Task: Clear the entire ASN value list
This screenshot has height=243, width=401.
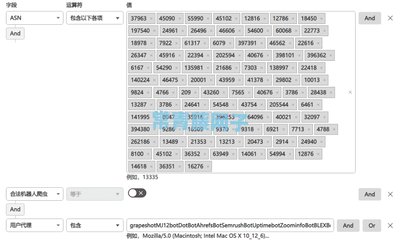Action: [x=350, y=92]
